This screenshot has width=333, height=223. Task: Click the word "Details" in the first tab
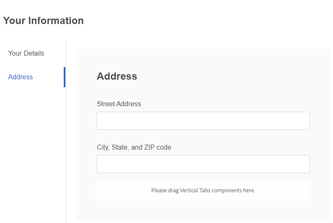(x=34, y=53)
